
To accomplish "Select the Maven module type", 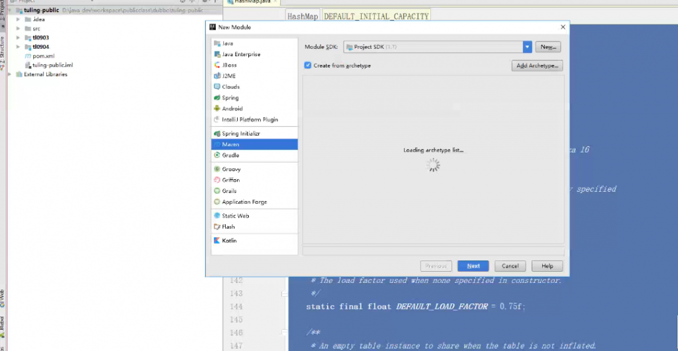I will 254,145.
